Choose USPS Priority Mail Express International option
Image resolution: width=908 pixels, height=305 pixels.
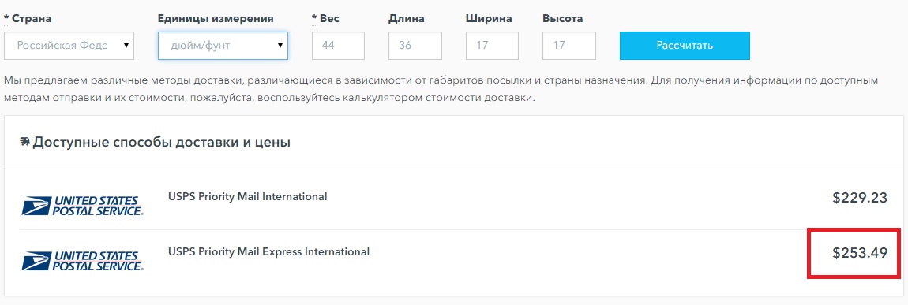[268, 252]
